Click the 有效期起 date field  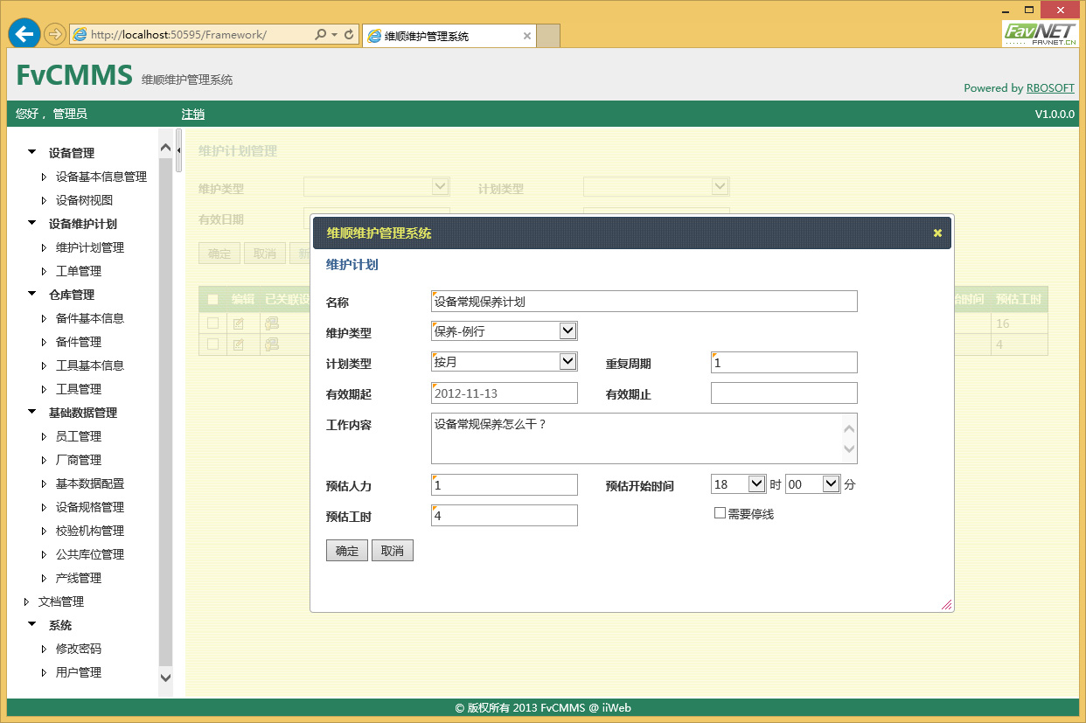click(x=505, y=393)
